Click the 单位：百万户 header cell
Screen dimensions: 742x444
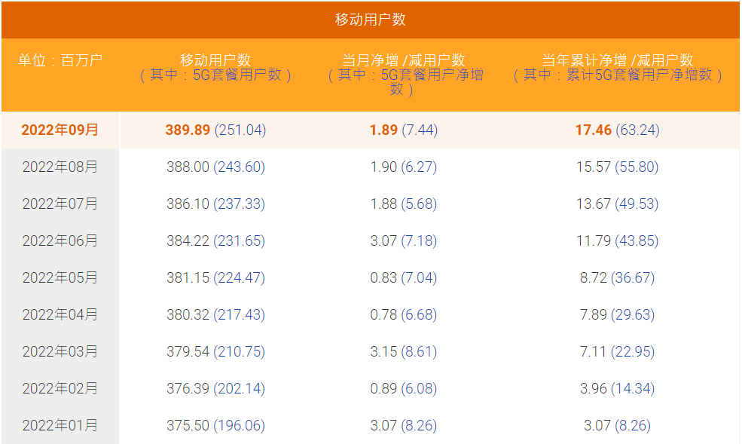click(60, 60)
